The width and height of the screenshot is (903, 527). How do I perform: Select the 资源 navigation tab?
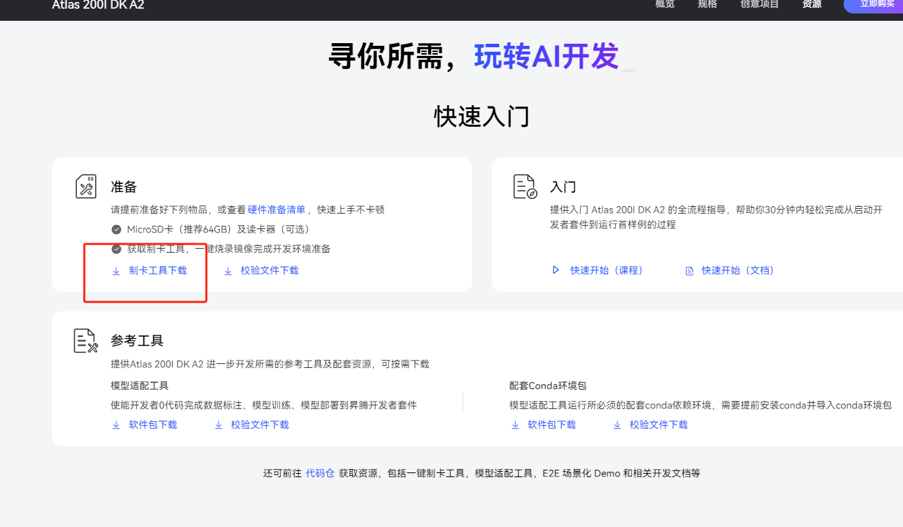pos(812,4)
